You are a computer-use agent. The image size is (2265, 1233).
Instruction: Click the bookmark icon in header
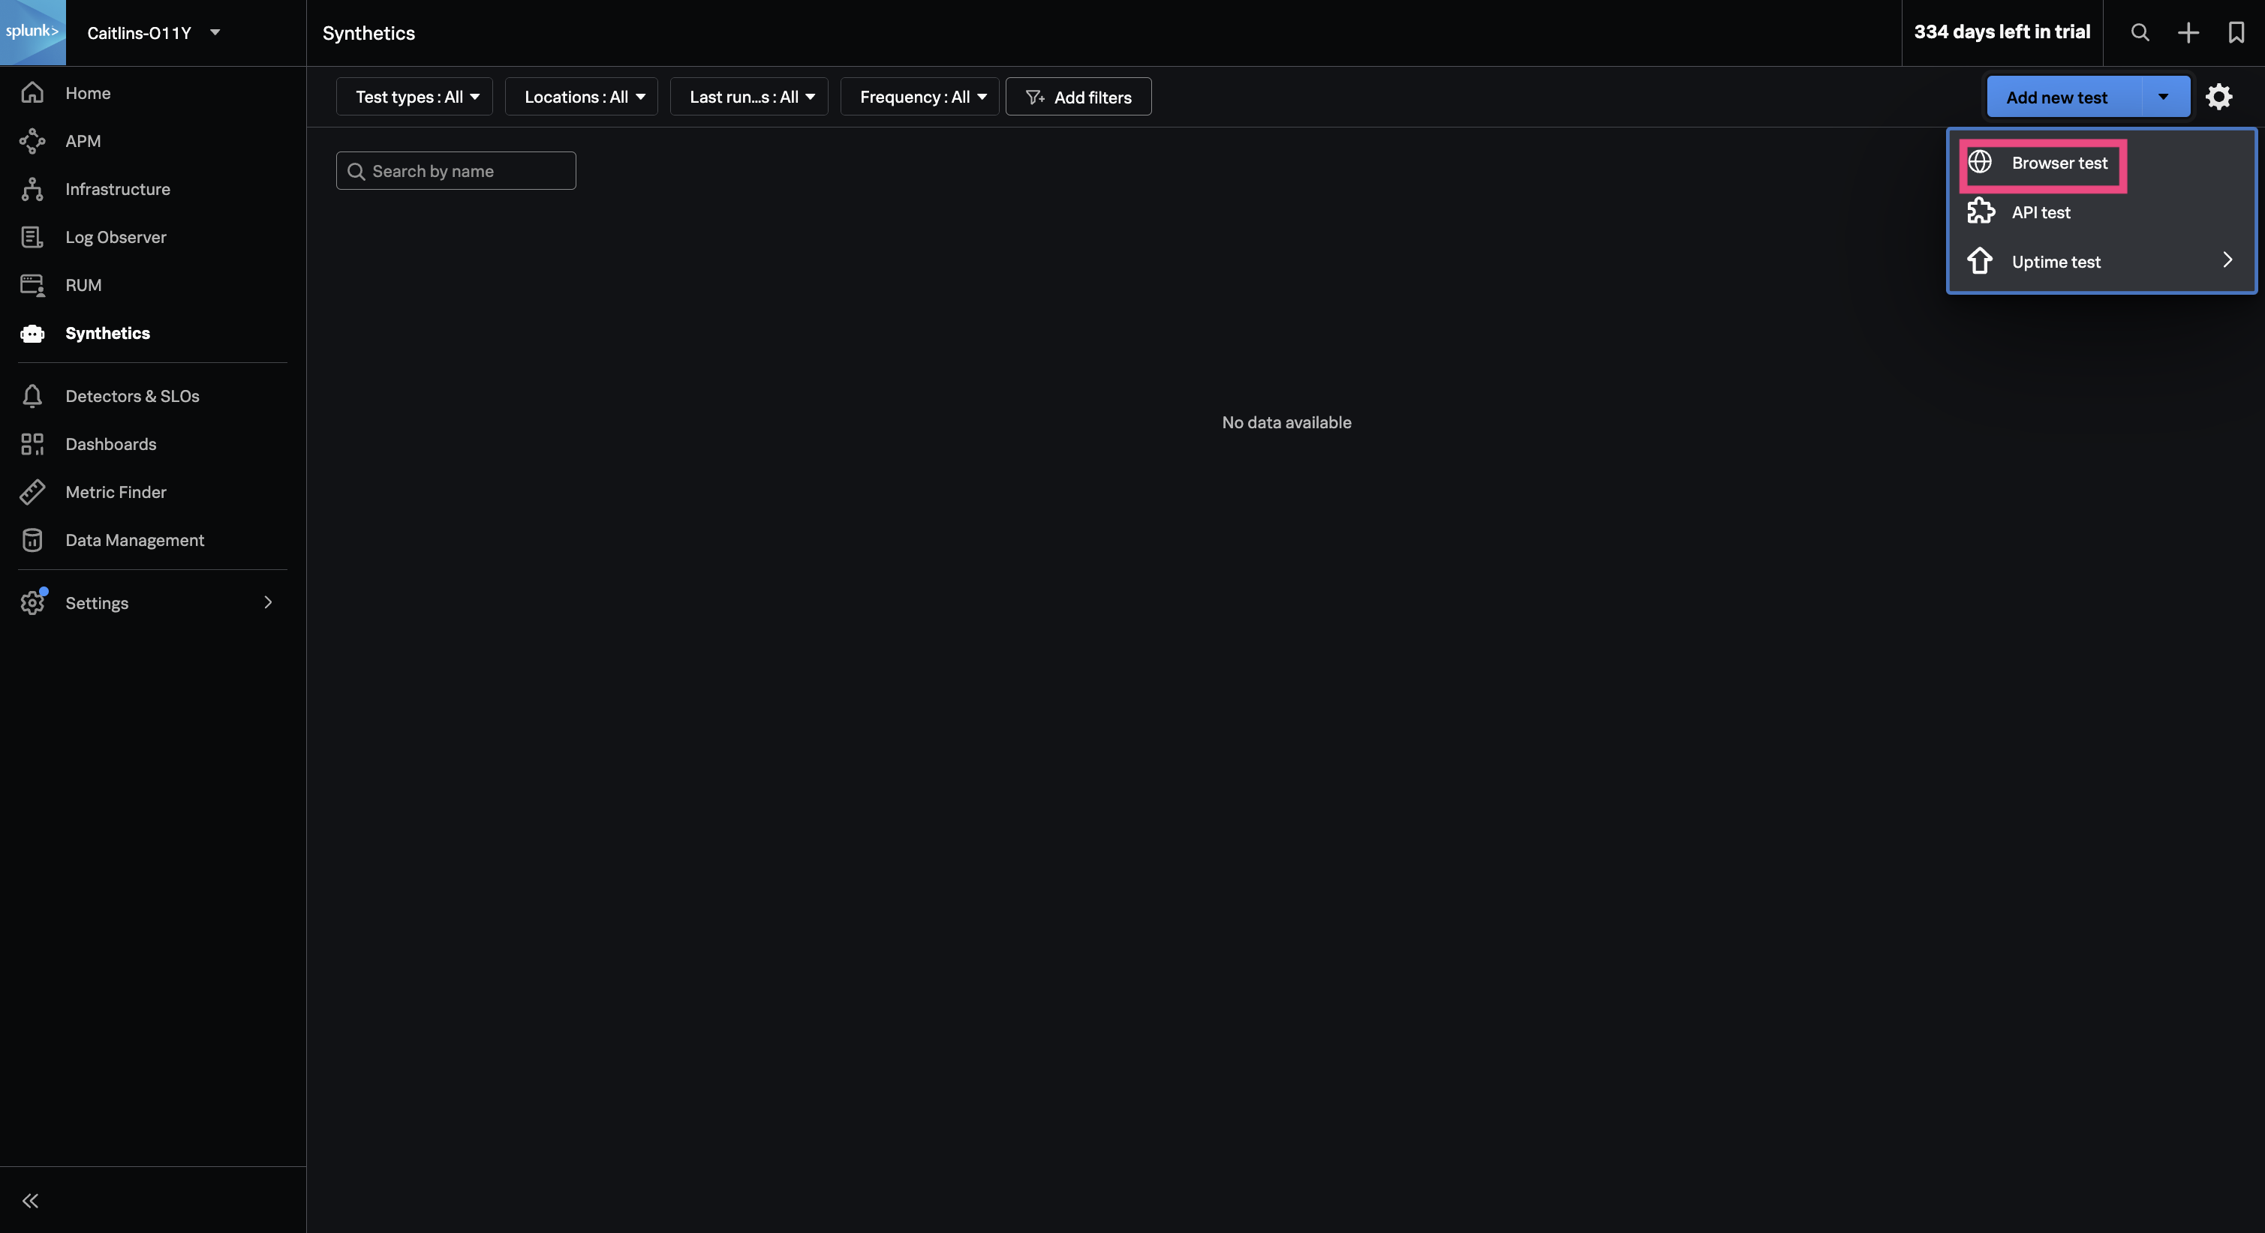pyautogui.click(x=2236, y=32)
